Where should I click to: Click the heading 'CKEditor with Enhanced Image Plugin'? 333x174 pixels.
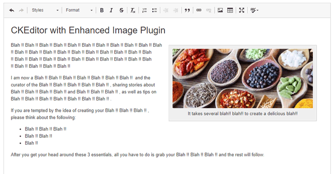(x=88, y=30)
